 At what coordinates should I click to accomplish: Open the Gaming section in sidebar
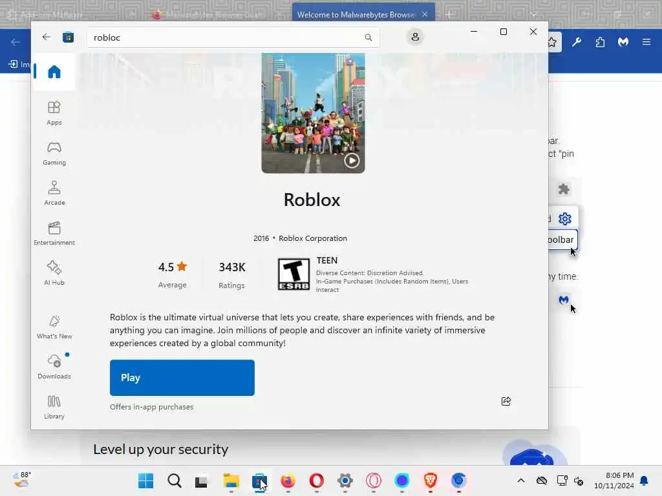54,153
